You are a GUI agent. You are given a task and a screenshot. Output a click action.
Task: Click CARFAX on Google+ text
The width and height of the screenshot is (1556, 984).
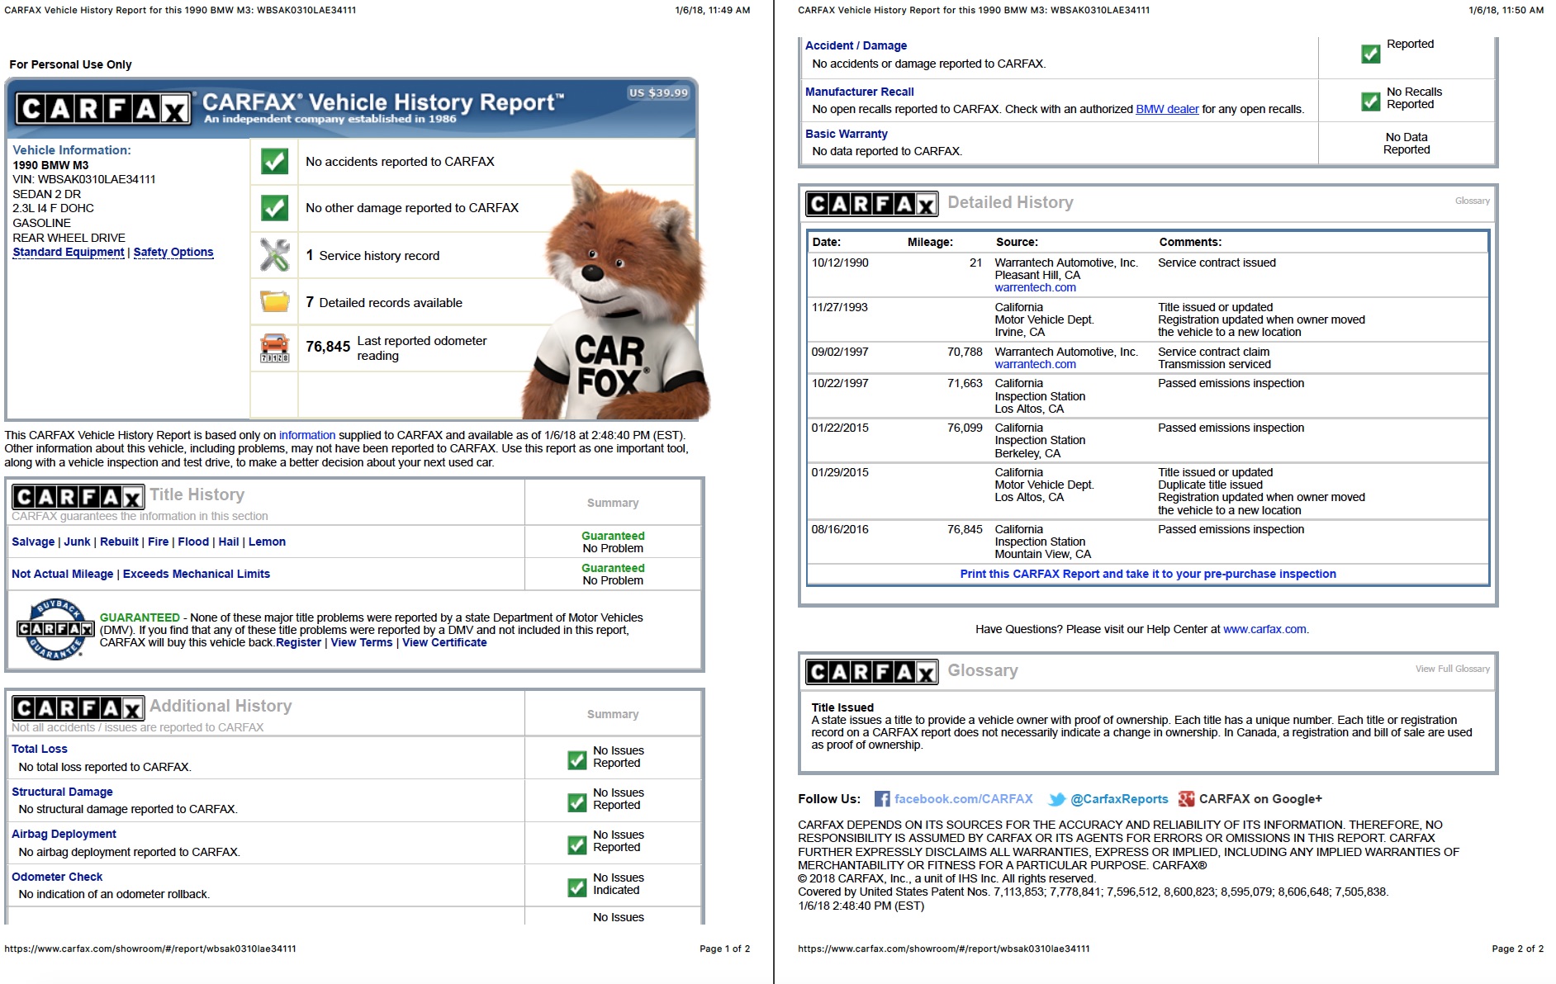click(1260, 799)
